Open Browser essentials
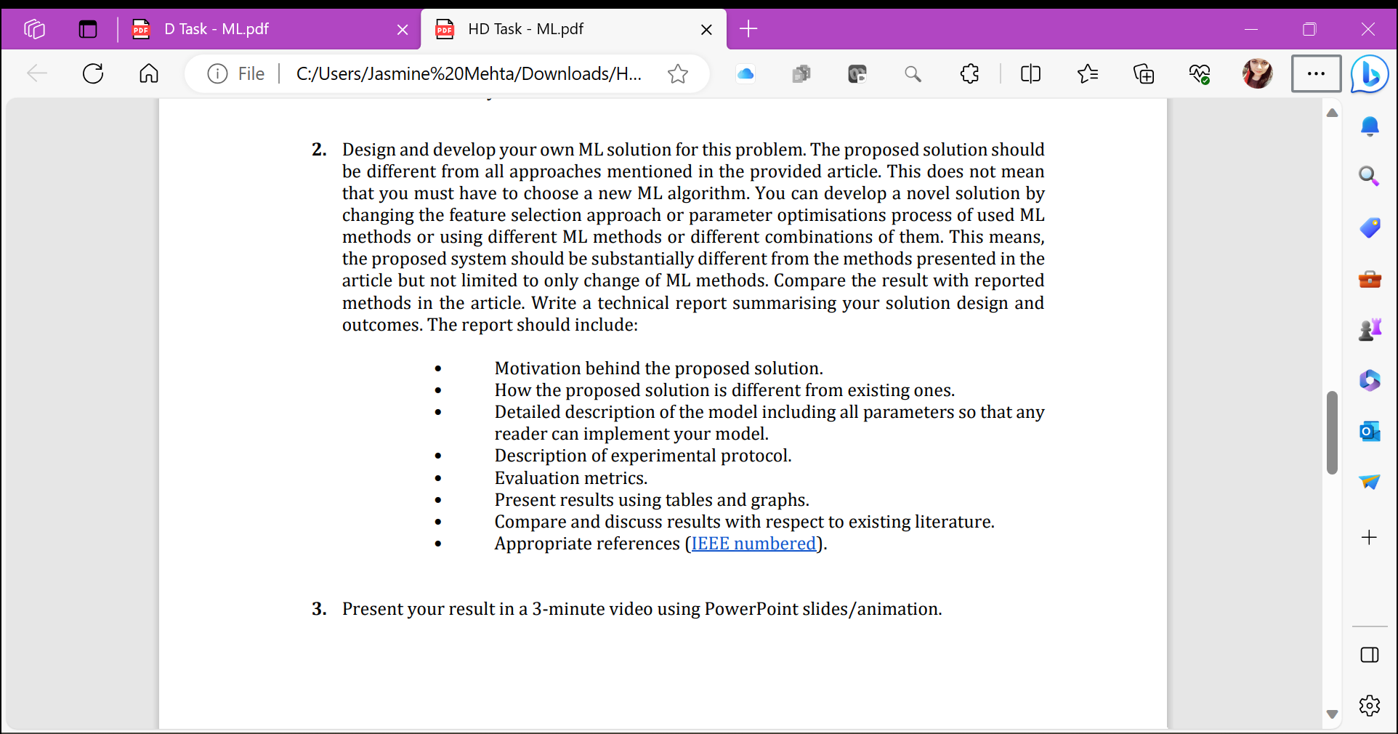The height and width of the screenshot is (734, 1398). tap(1200, 73)
